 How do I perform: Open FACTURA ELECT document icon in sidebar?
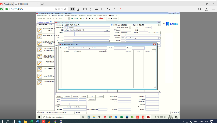tap(40, 36)
